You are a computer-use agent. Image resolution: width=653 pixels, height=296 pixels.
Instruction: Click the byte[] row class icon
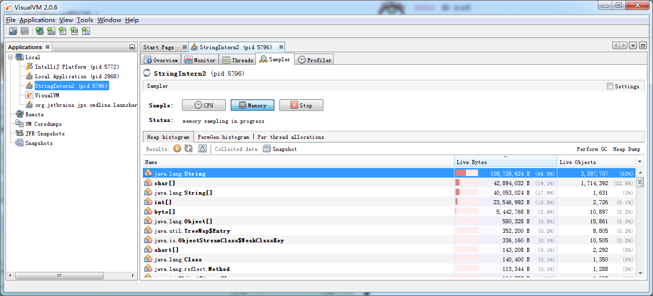pos(148,211)
